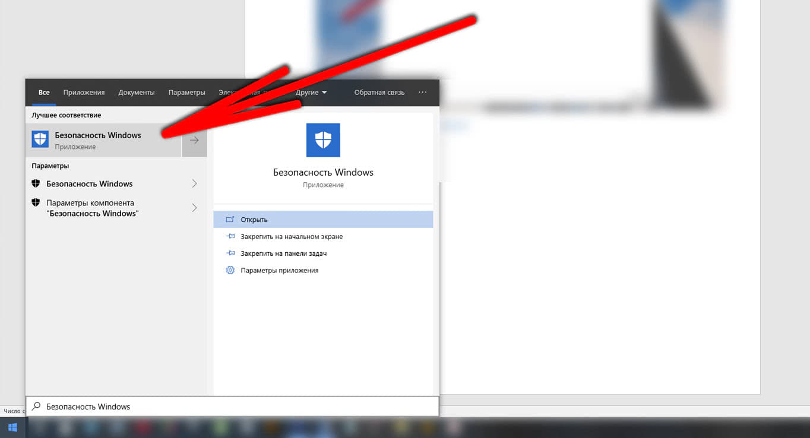810x438 pixels.
Task: Click the pin icon for "Закрепить на начальном экране"
Action: tap(230, 236)
